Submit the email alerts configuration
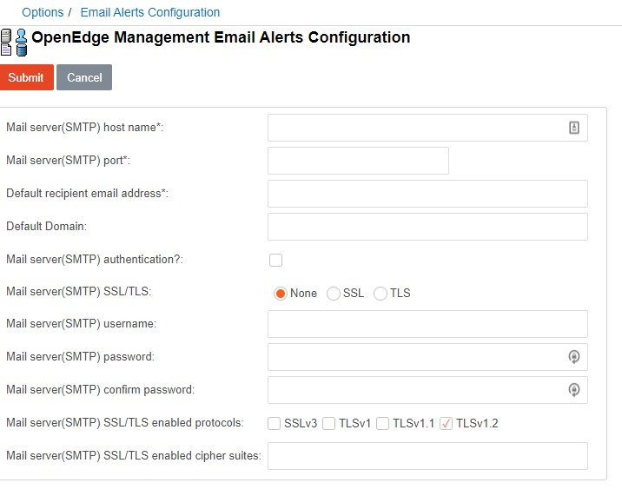 27,77
